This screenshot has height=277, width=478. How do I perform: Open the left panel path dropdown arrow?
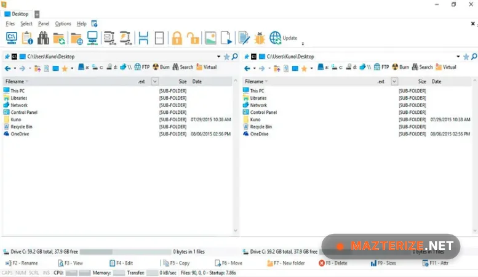(x=218, y=57)
